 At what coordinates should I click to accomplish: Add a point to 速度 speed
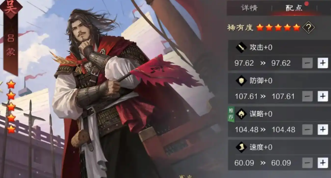point(323,163)
